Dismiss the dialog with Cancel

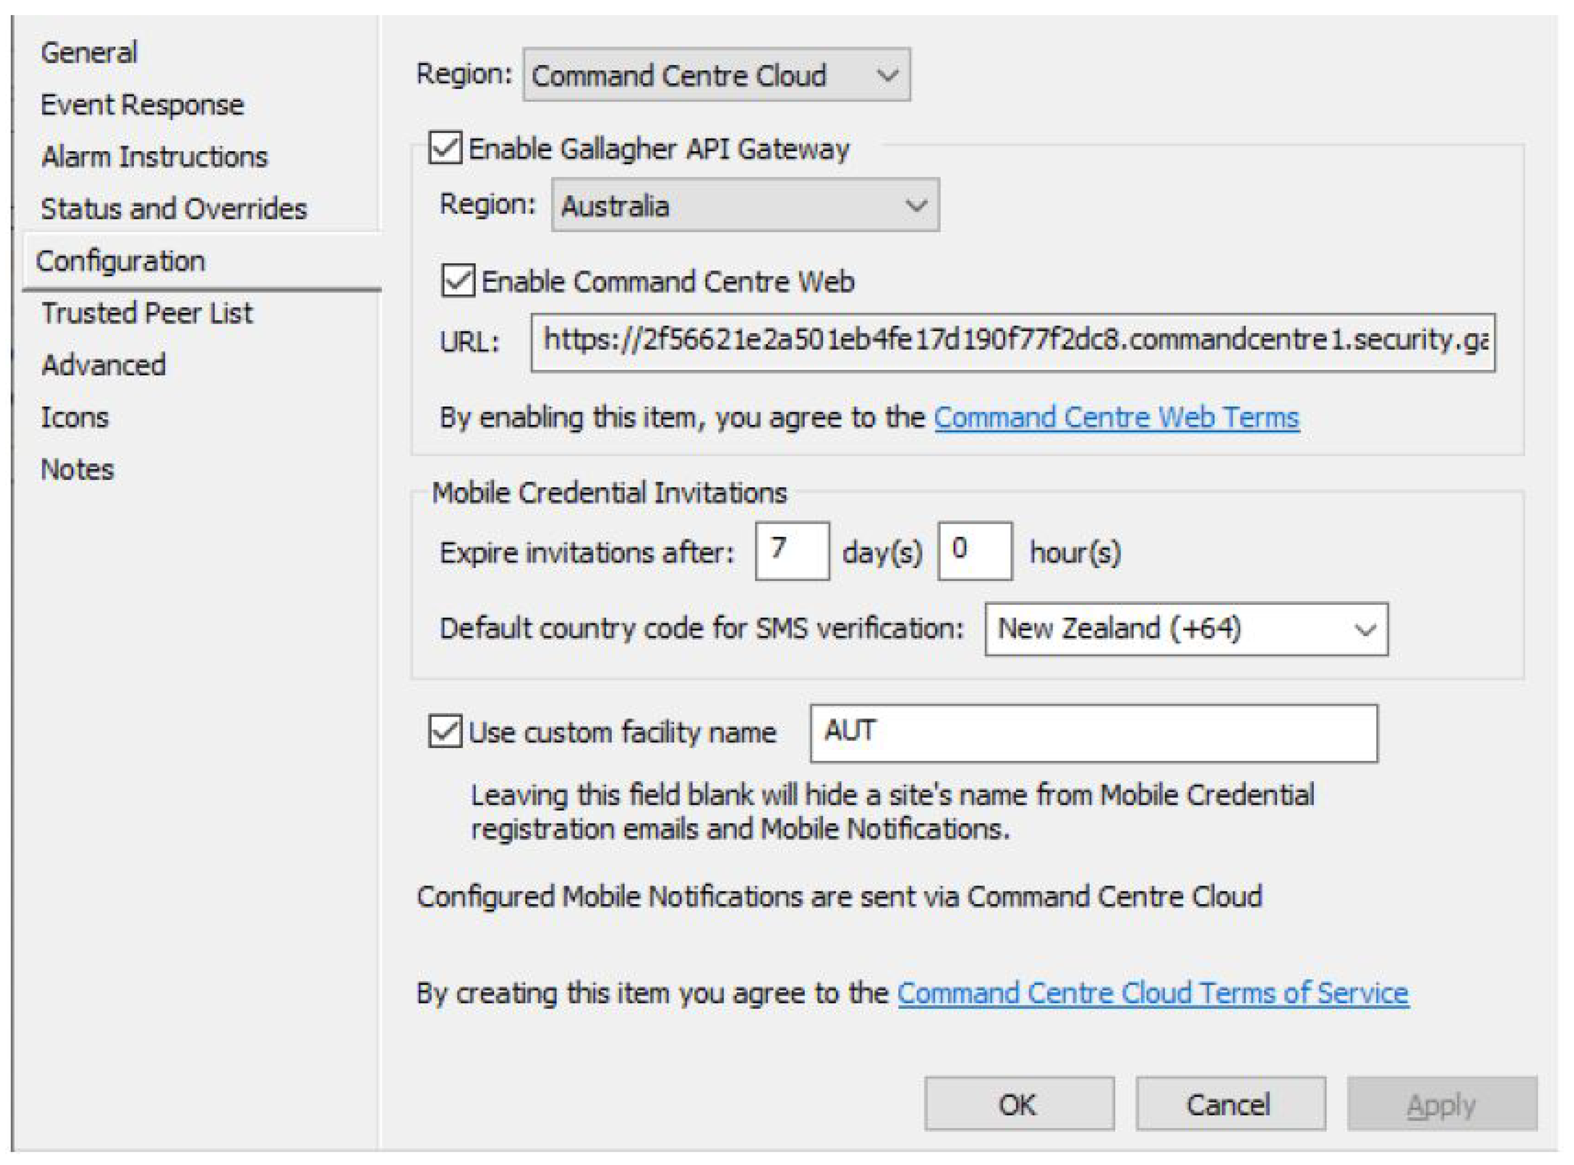click(x=1230, y=1104)
